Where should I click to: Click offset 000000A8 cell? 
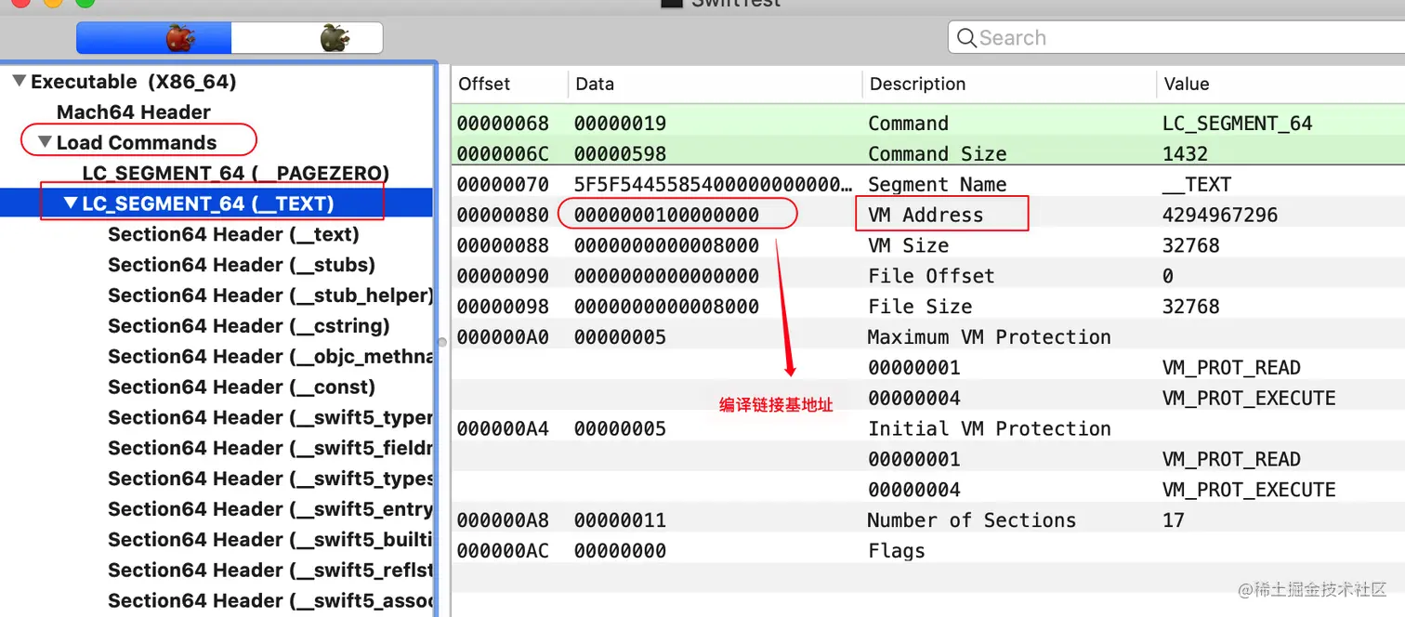coord(503,520)
